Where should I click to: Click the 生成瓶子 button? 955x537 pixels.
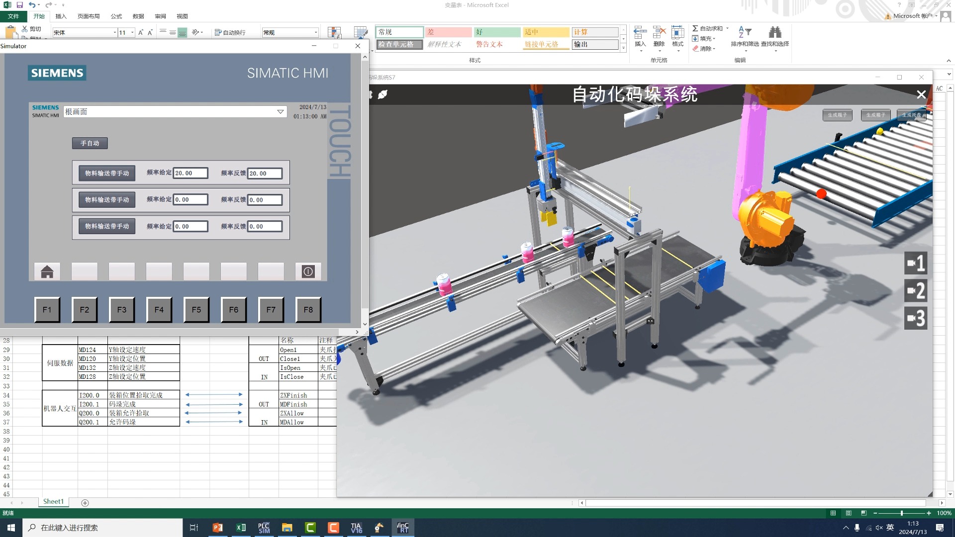coord(837,115)
